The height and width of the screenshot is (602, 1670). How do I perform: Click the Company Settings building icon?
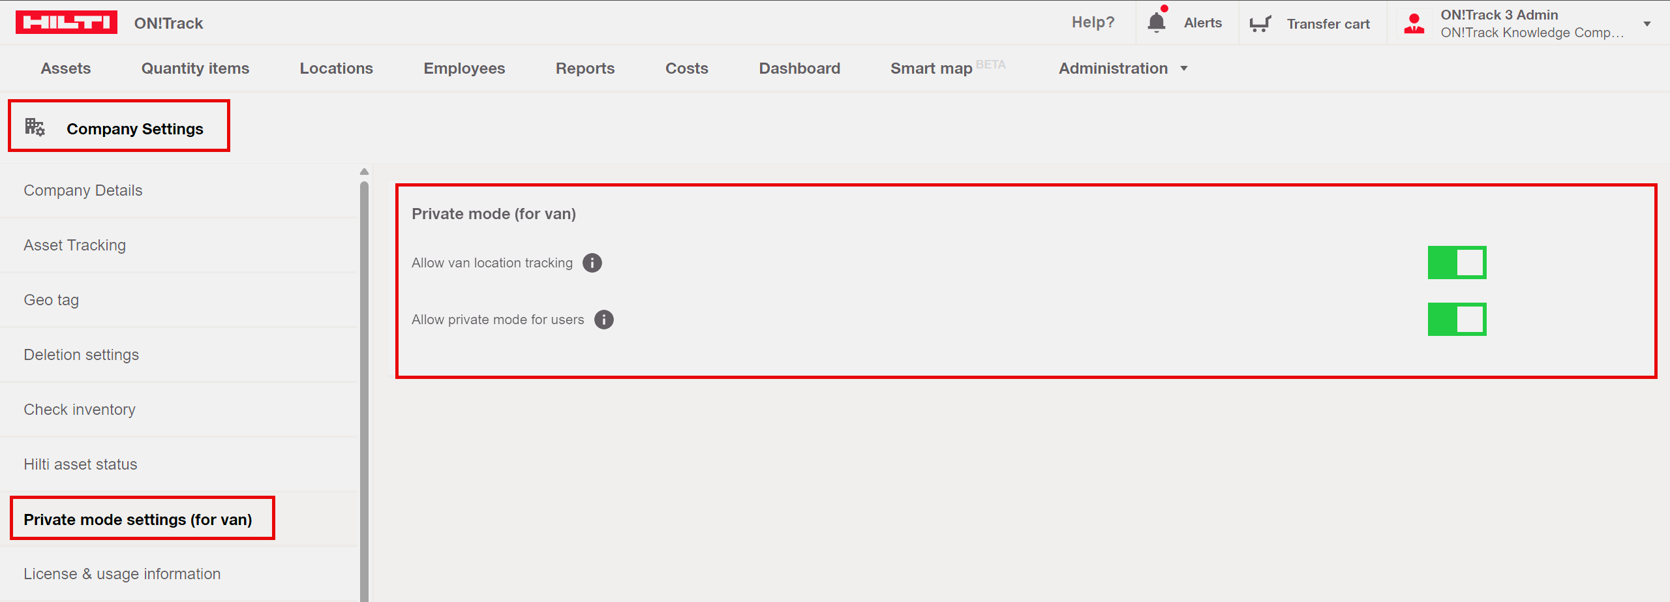[35, 127]
